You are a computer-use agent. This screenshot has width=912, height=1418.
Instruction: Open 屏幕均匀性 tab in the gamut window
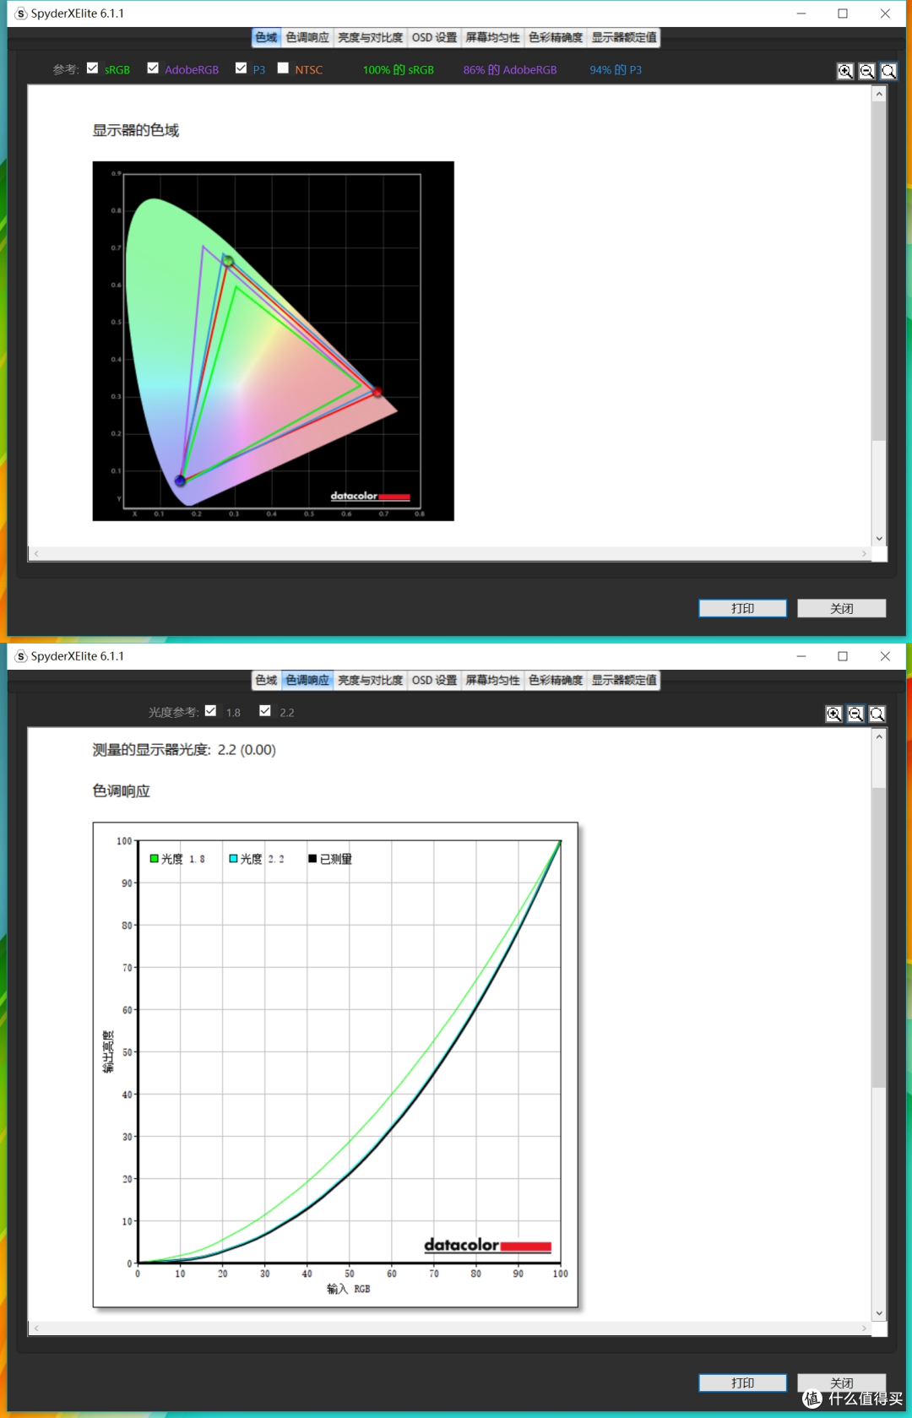coord(492,38)
